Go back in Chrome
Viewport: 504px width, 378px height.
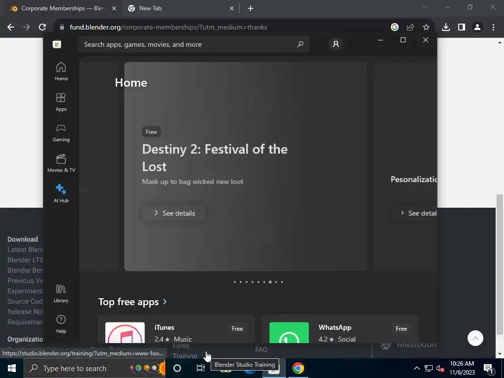pos(11,28)
